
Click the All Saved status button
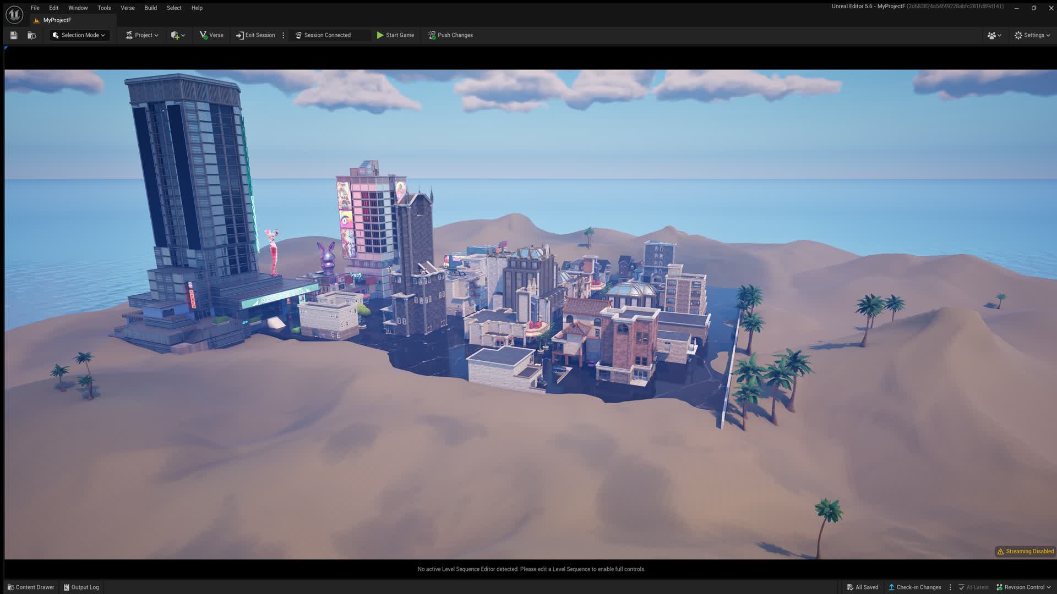pyautogui.click(x=862, y=587)
